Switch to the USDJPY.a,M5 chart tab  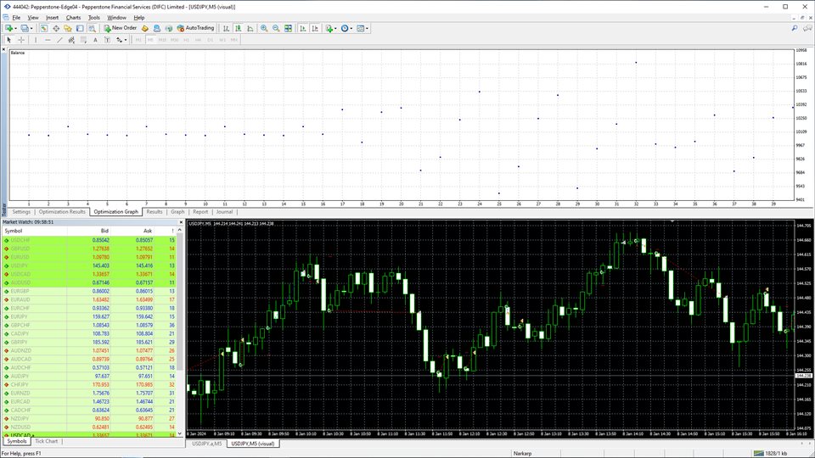[x=206, y=444]
